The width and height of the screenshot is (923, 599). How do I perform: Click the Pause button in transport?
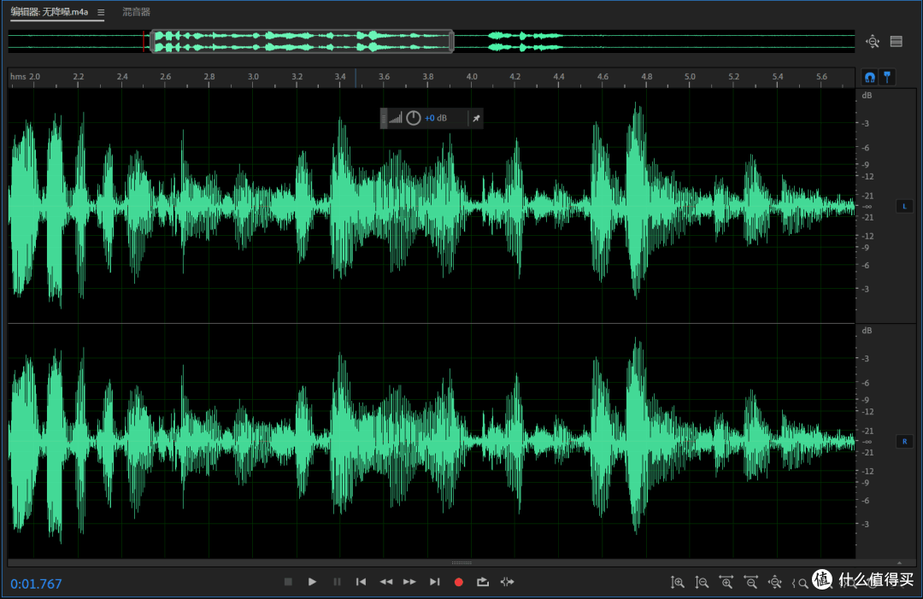[x=337, y=582]
